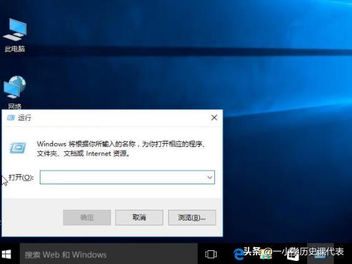Launch Microsoft Edge from the taskbar
The image size is (352, 264).
[239, 255]
